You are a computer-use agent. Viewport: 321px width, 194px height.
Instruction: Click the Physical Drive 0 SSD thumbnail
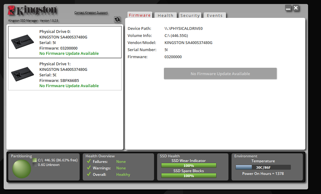pyautogui.click(x=22, y=42)
